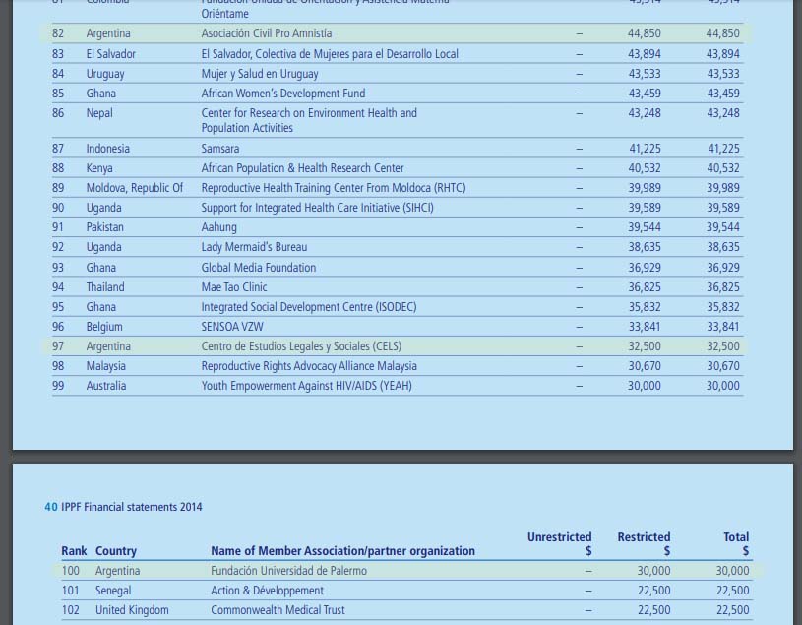Select Aahung in the Pakistan row

point(218,227)
